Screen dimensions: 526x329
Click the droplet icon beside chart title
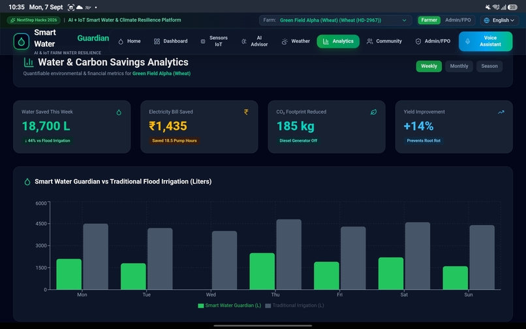click(27, 181)
